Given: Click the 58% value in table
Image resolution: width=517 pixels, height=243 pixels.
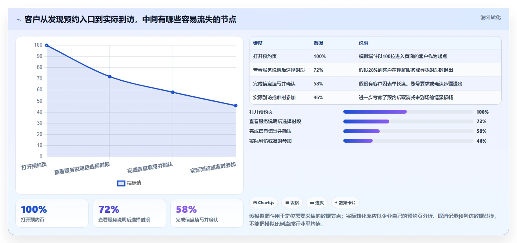Looking at the screenshot, I should click(318, 84).
